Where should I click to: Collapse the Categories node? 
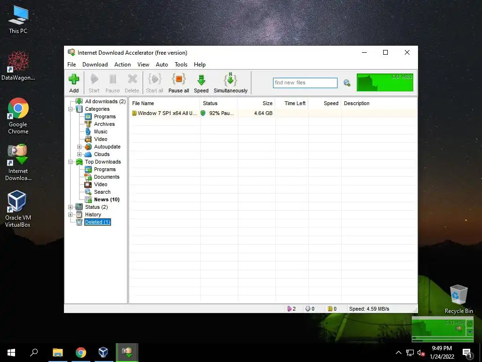pos(71,109)
